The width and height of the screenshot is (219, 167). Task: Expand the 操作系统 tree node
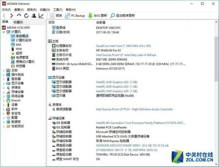4,75
